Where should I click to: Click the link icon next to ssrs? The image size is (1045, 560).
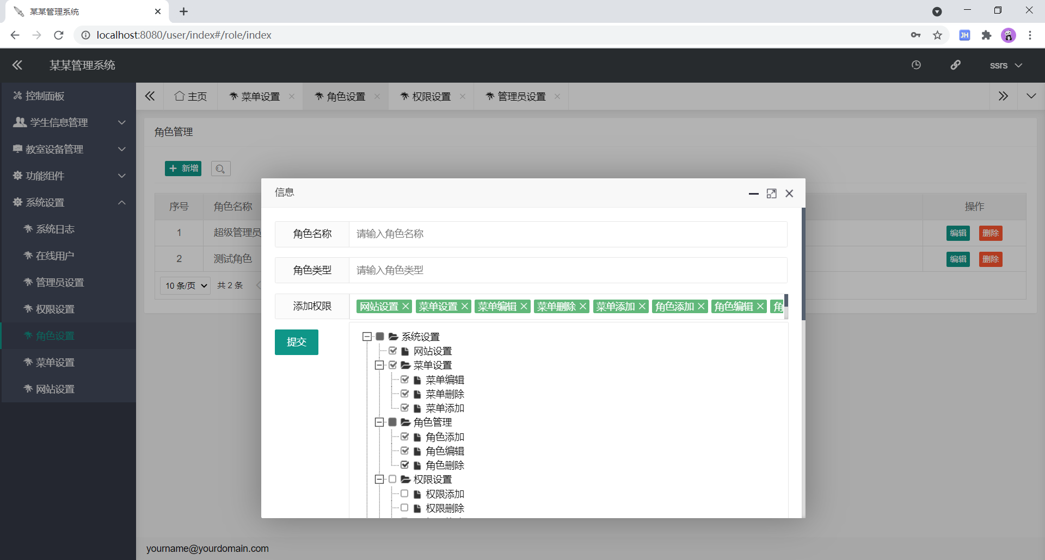click(x=956, y=65)
